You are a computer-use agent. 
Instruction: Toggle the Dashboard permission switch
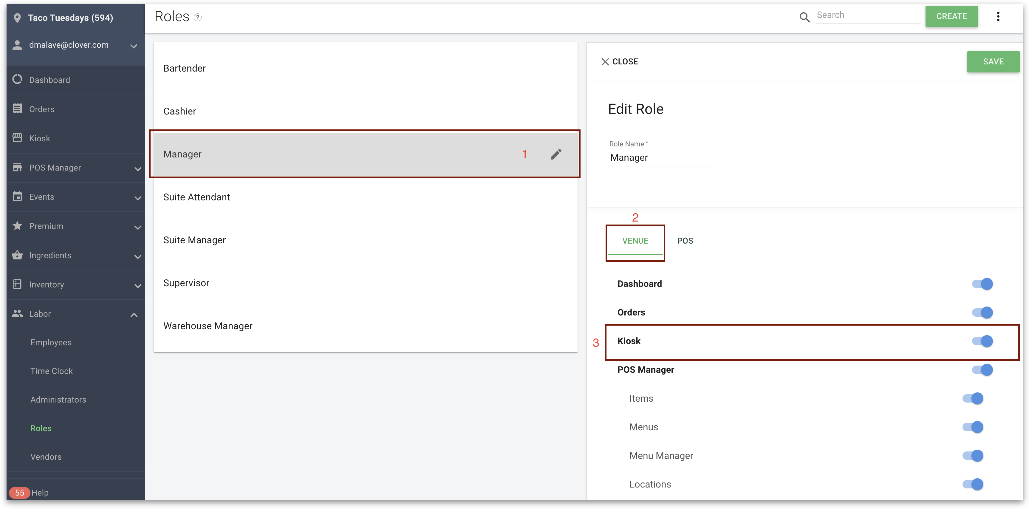coord(982,284)
